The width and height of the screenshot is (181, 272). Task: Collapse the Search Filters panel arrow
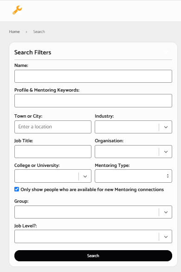[x=166, y=52]
